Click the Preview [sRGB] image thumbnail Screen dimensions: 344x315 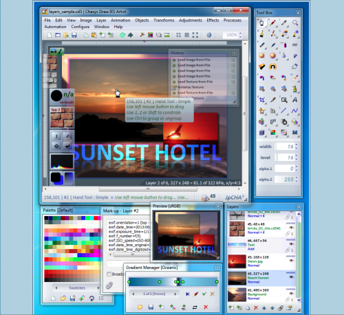(186, 236)
